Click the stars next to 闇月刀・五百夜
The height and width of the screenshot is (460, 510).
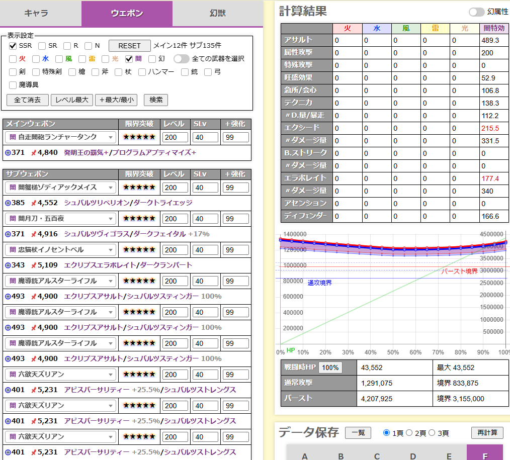(x=139, y=219)
